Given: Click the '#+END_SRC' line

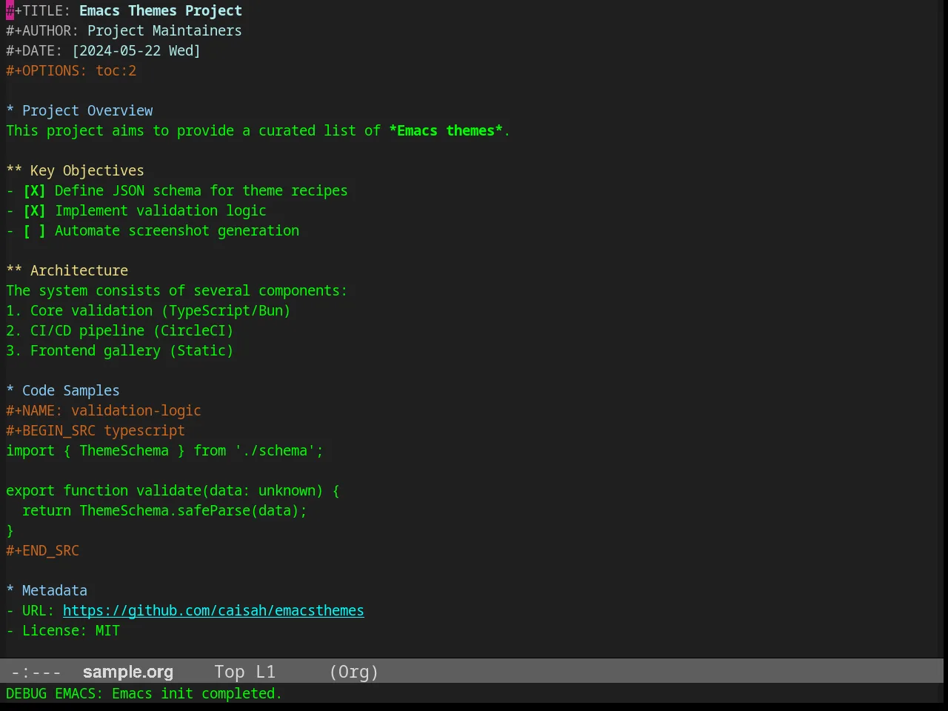Looking at the screenshot, I should (x=42, y=551).
